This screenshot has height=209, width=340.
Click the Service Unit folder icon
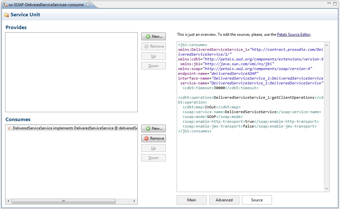tap(6, 15)
